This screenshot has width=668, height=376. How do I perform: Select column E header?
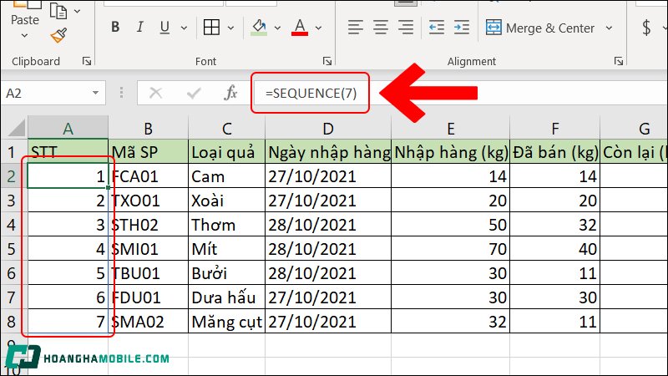450,128
